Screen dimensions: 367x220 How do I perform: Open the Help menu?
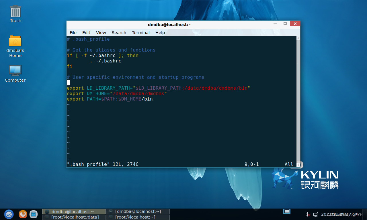[x=160, y=33]
